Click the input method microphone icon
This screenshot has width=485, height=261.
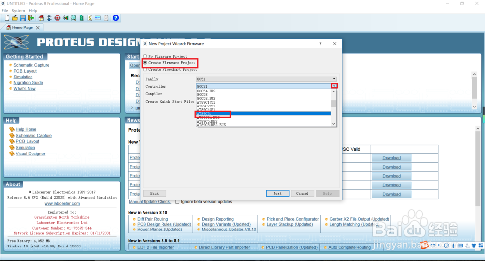point(453,246)
